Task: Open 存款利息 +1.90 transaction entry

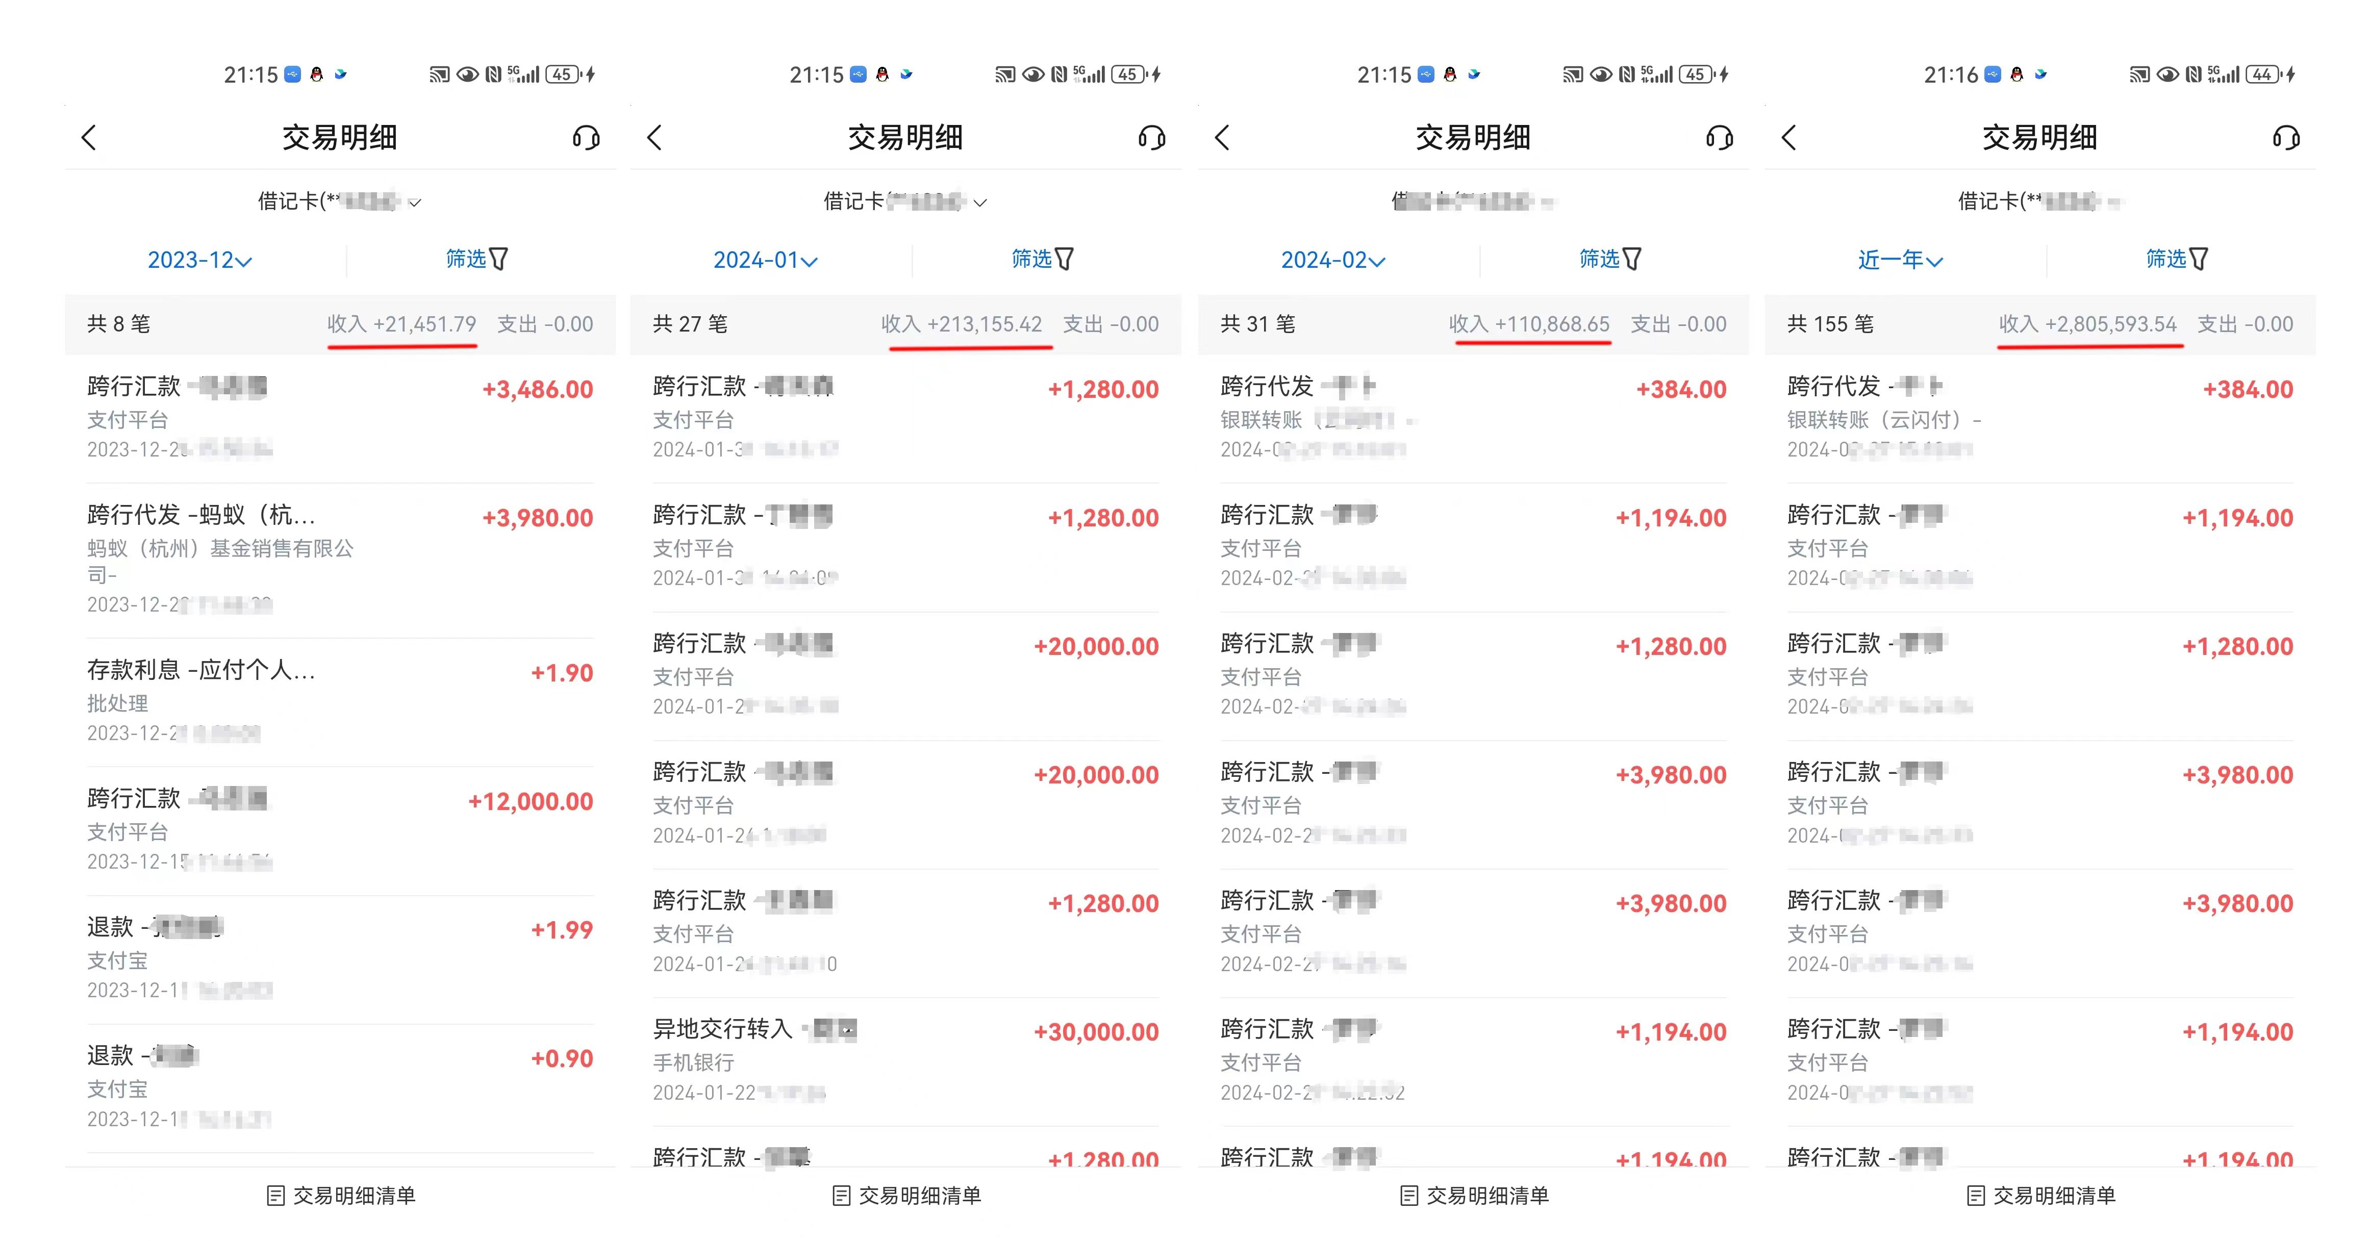Action: click(339, 699)
